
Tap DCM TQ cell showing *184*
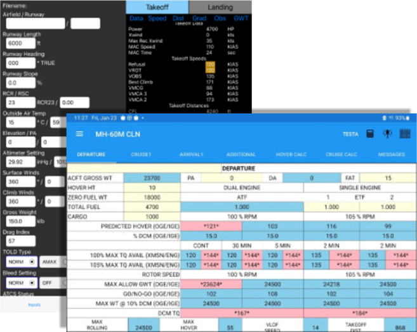(360, 313)
